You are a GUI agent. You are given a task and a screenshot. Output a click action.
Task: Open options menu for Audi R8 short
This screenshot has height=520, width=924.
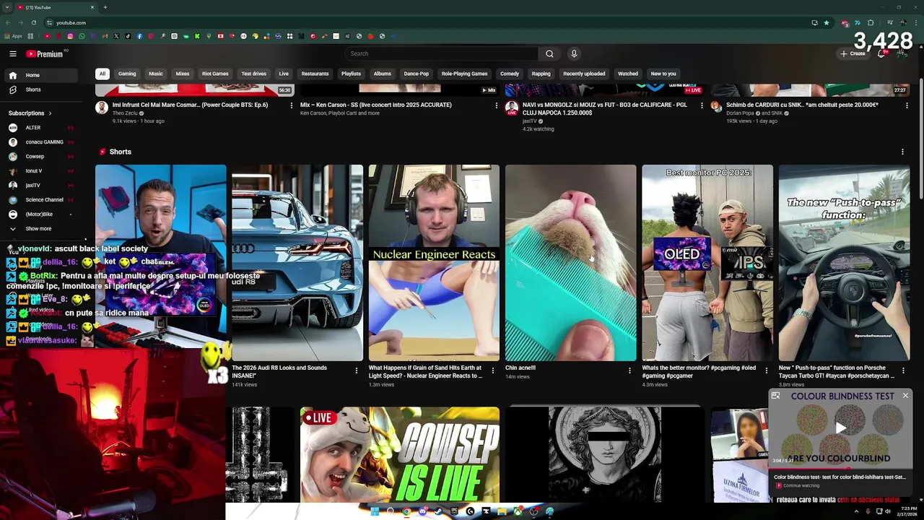tap(356, 370)
